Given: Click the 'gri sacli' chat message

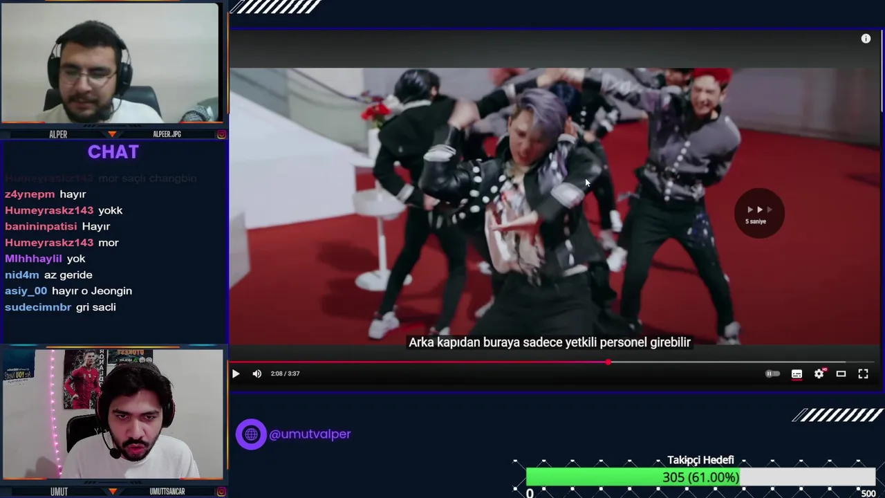Looking at the screenshot, I should tap(96, 307).
